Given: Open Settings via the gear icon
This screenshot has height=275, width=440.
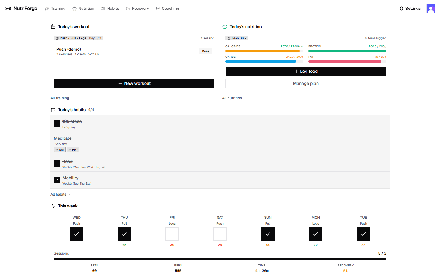Looking at the screenshot, I should coord(401,8).
